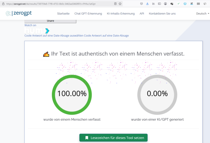Click the dark spheres extension icon
Image resolution: width=210 pixels, height=143 pixels.
[172, 4]
